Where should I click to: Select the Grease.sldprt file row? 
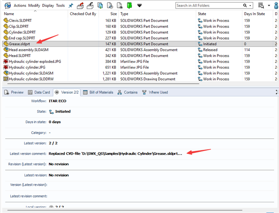click(x=141, y=44)
